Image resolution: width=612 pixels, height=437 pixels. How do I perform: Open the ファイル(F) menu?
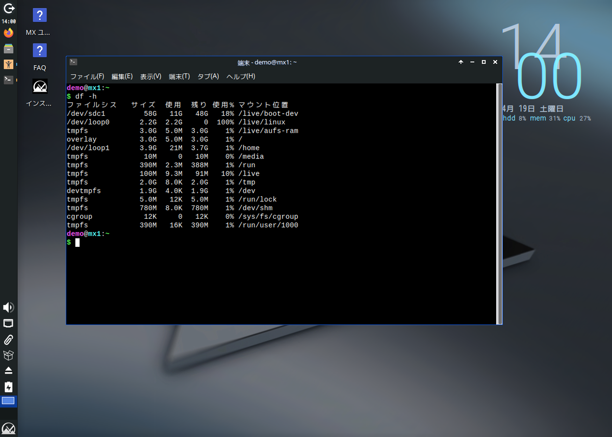pyautogui.click(x=87, y=76)
